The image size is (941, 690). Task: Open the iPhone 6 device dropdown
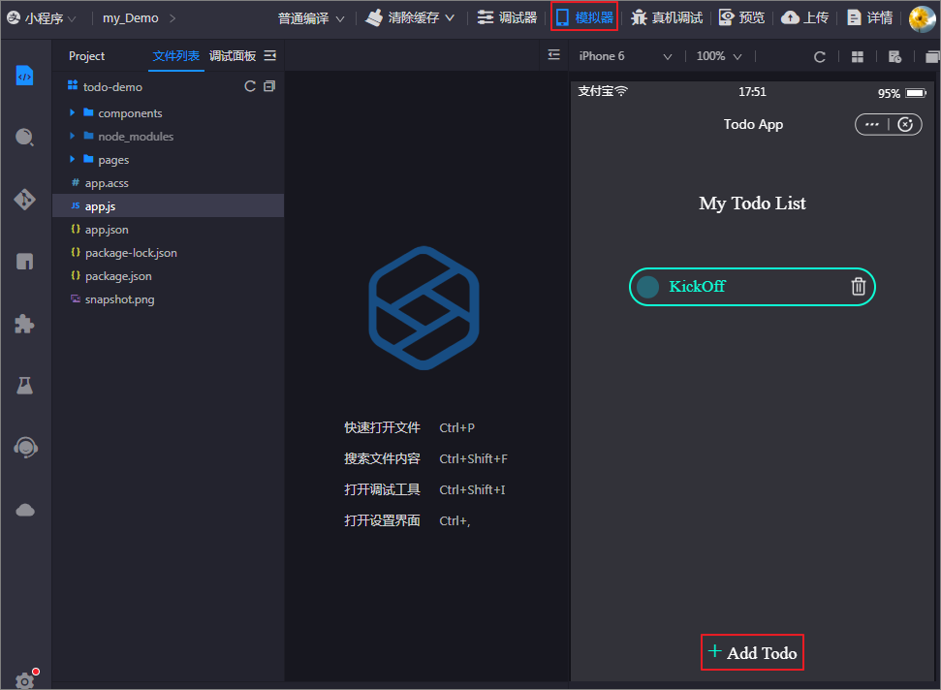tap(625, 56)
